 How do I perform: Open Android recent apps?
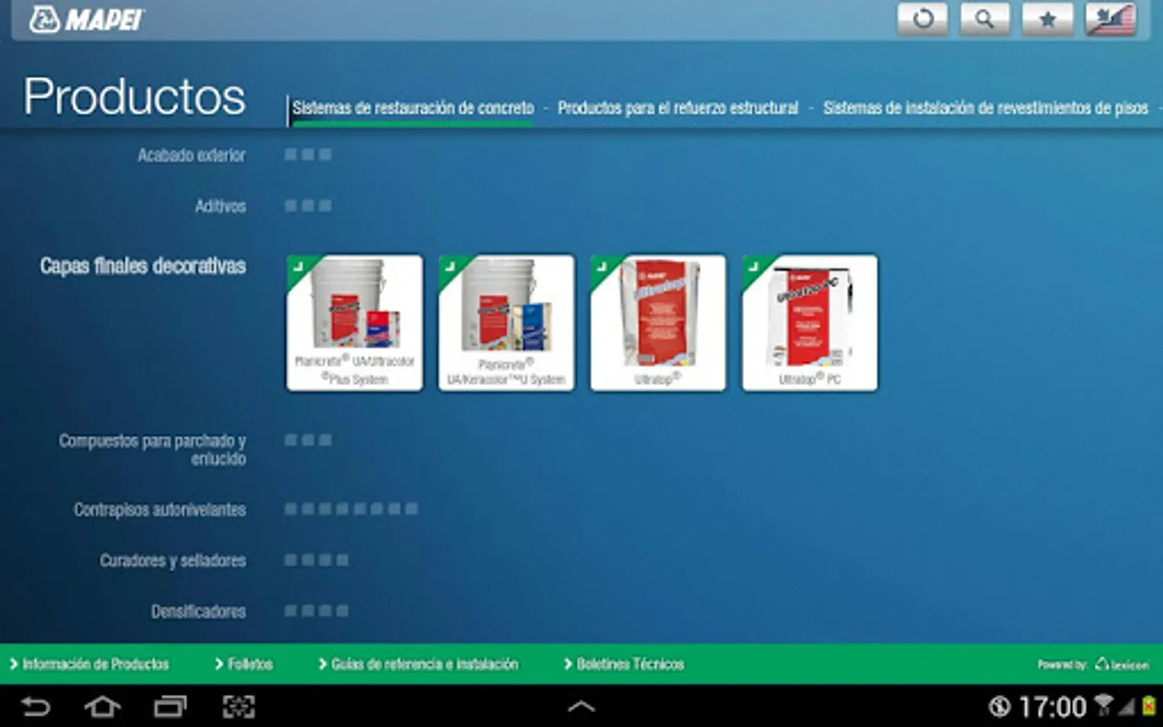(170, 707)
